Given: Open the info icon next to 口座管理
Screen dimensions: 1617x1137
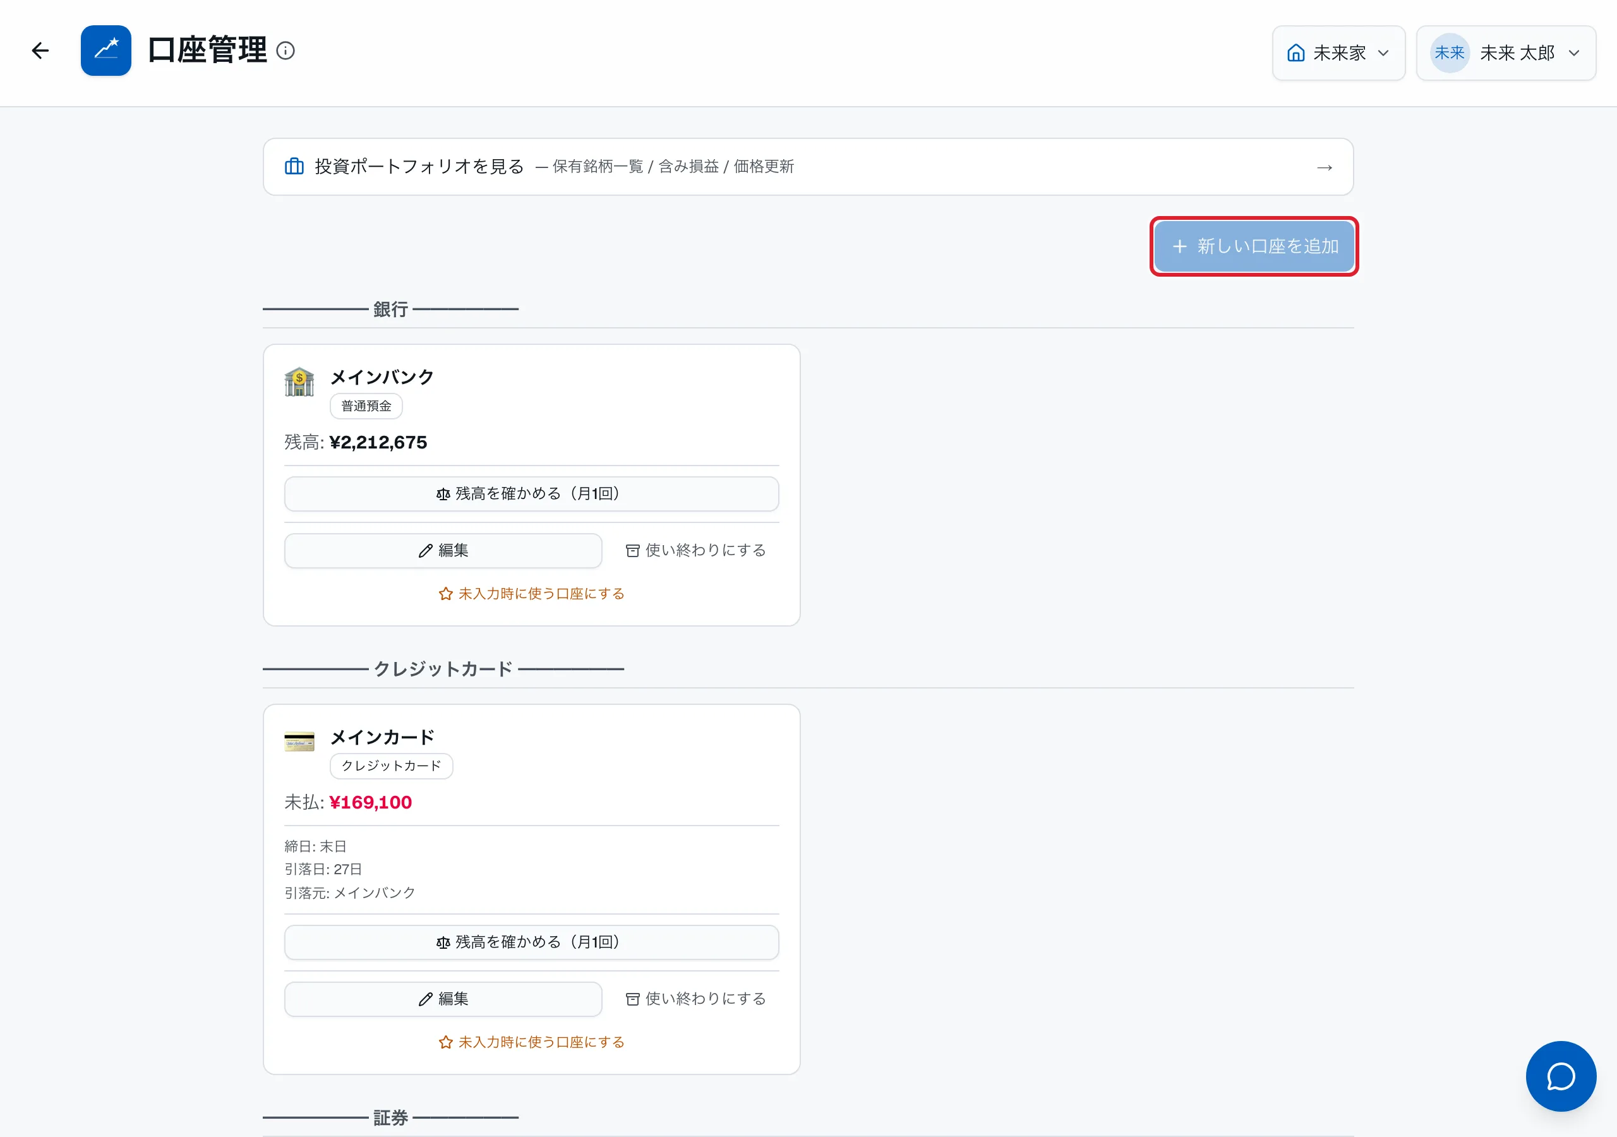Looking at the screenshot, I should [286, 51].
